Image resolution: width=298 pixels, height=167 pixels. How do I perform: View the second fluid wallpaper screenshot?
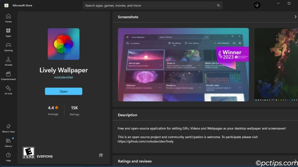(276, 65)
